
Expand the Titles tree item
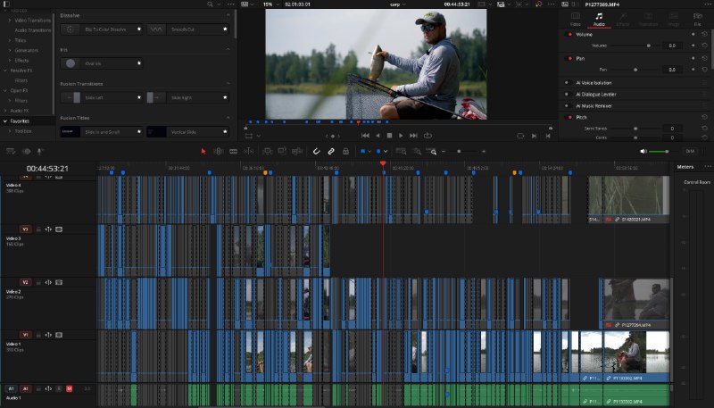coord(10,40)
